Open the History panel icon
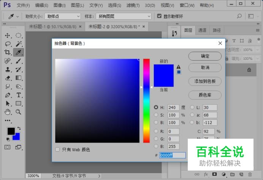This screenshot has width=263, height=180. tap(174, 33)
